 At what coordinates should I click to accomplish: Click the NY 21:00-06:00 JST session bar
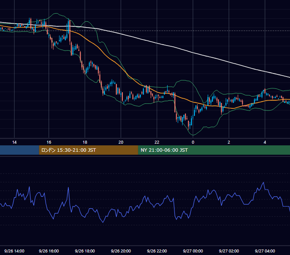tap(214, 150)
